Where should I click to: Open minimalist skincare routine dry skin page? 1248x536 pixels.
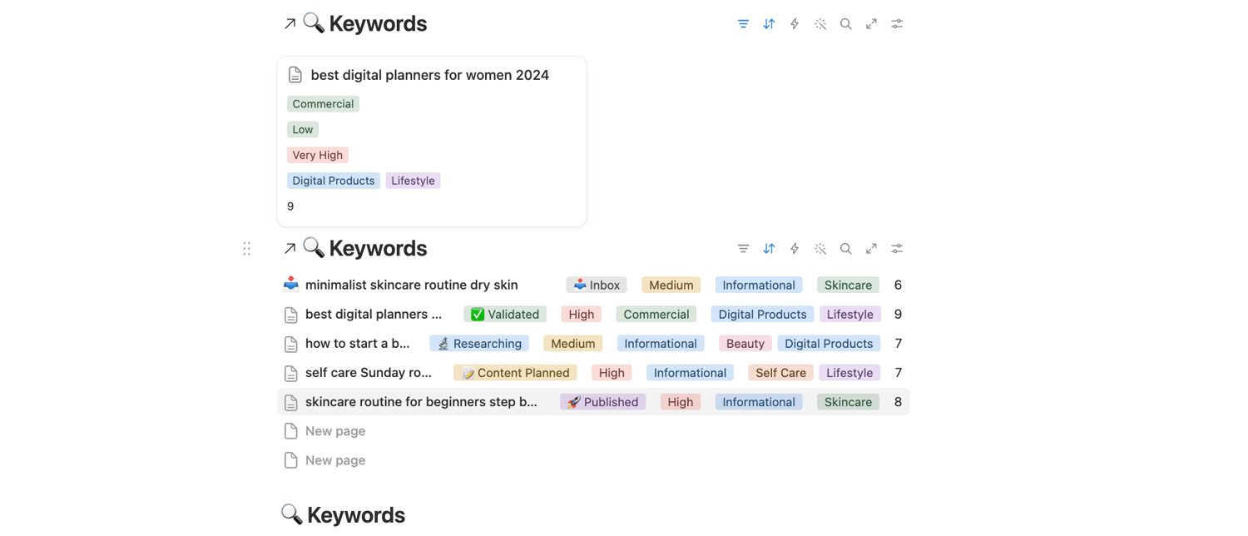pos(412,285)
